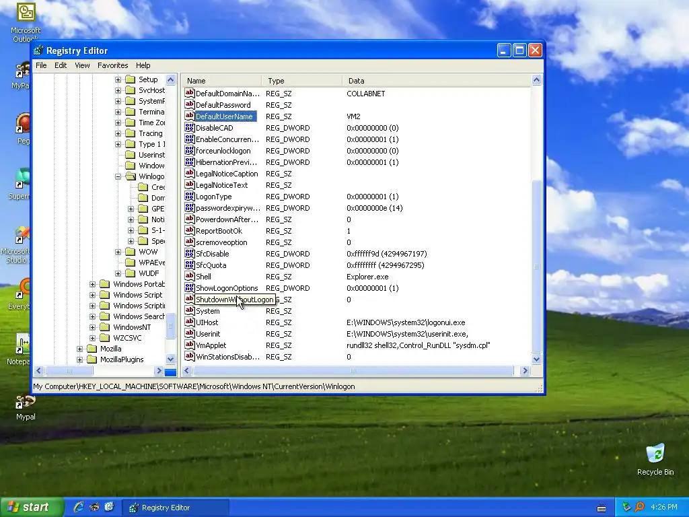This screenshot has height=517, width=689.
Task: Open the Favorites menu
Action: [113, 65]
